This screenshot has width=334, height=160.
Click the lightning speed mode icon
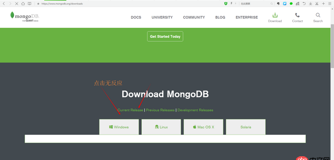coord(232,4)
